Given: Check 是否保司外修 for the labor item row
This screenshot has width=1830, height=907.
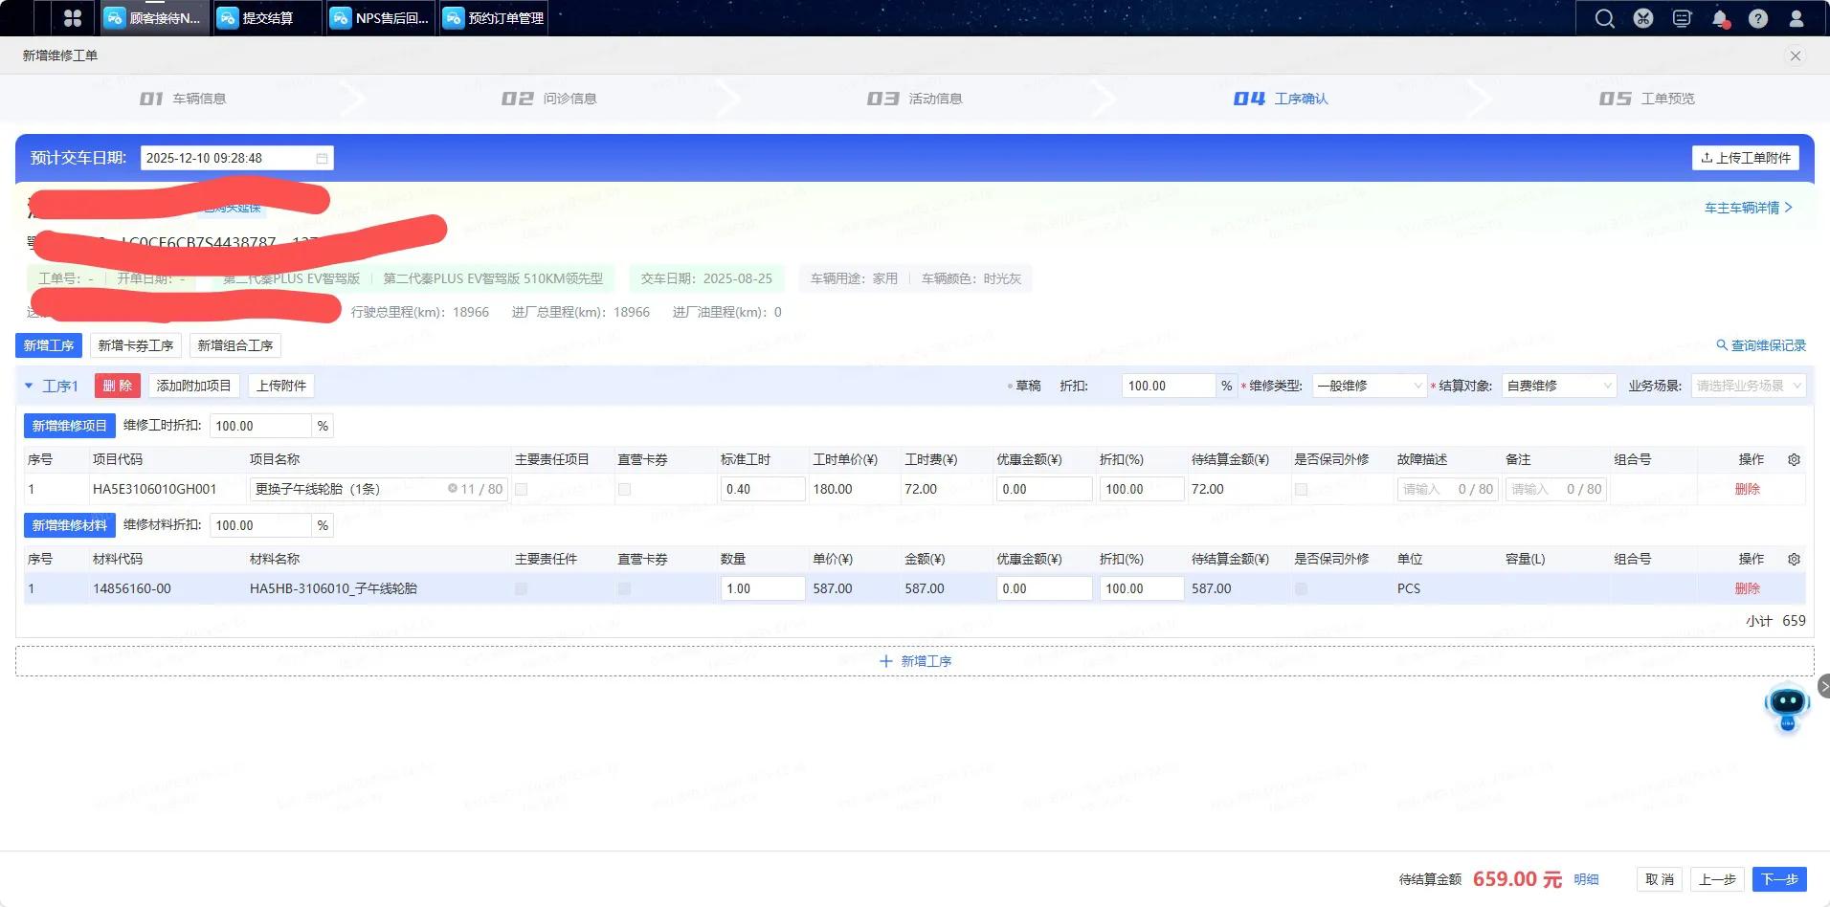Looking at the screenshot, I should tap(1301, 489).
